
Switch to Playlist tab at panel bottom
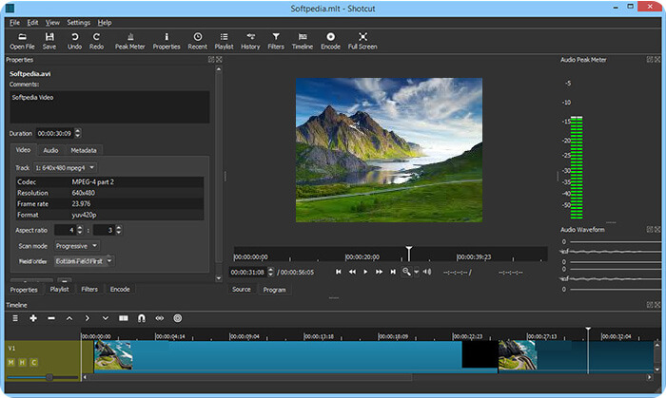tap(59, 290)
